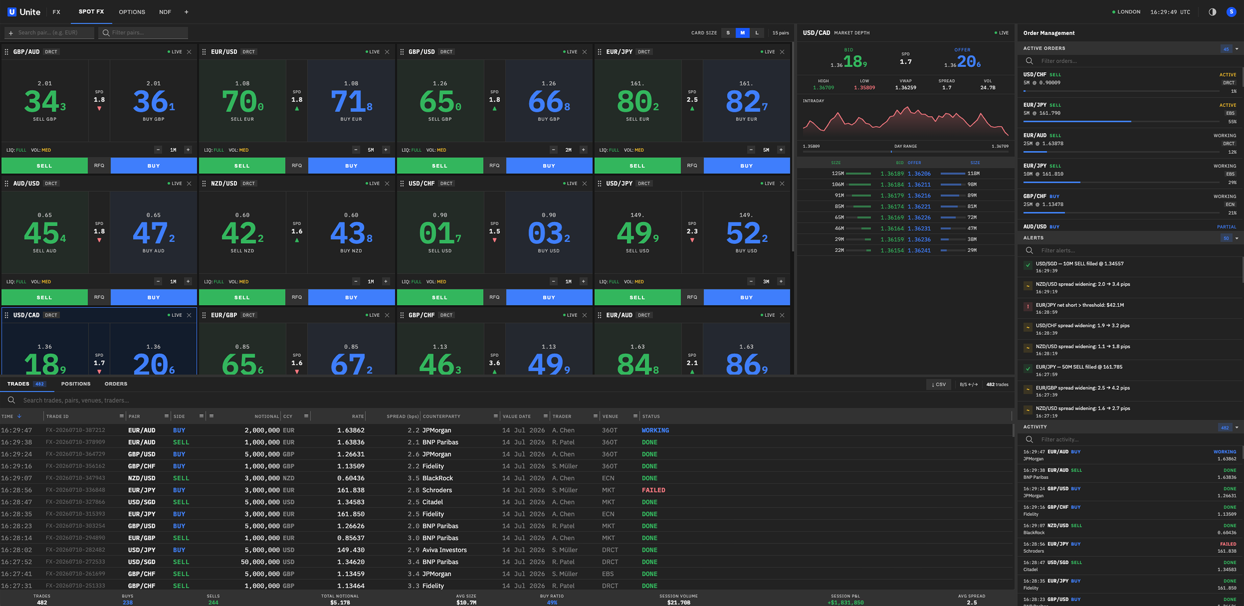Add a new workspace tab with plus icon

(x=187, y=12)
